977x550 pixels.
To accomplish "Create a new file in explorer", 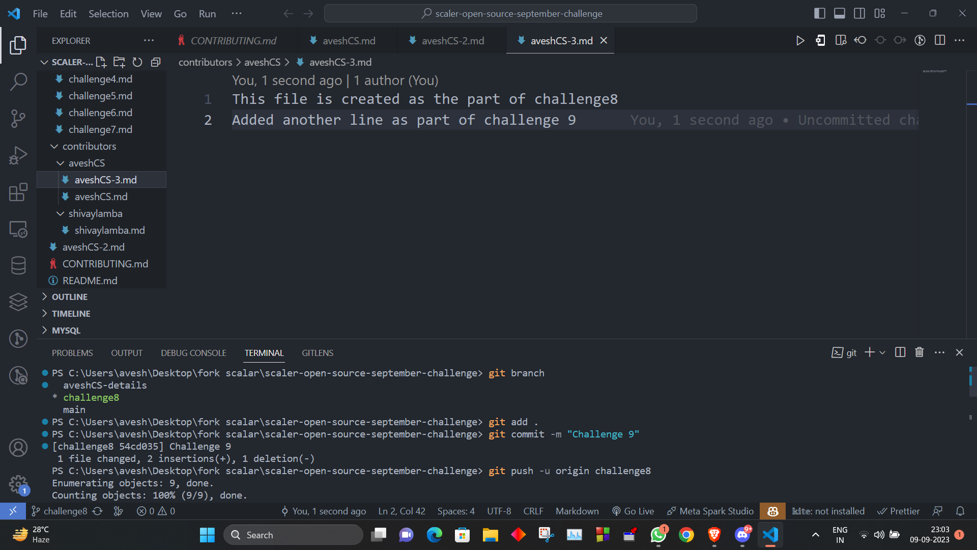I will pos(101,62).
